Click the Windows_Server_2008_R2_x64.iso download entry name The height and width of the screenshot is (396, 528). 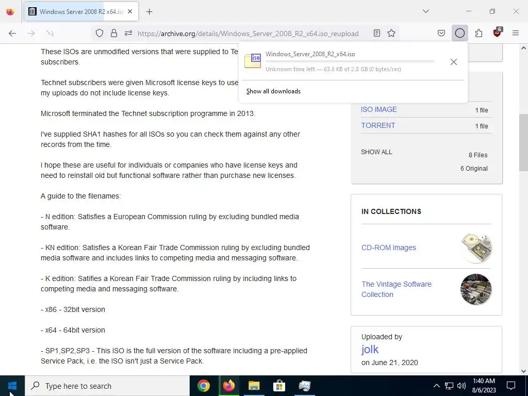point(310,54)
